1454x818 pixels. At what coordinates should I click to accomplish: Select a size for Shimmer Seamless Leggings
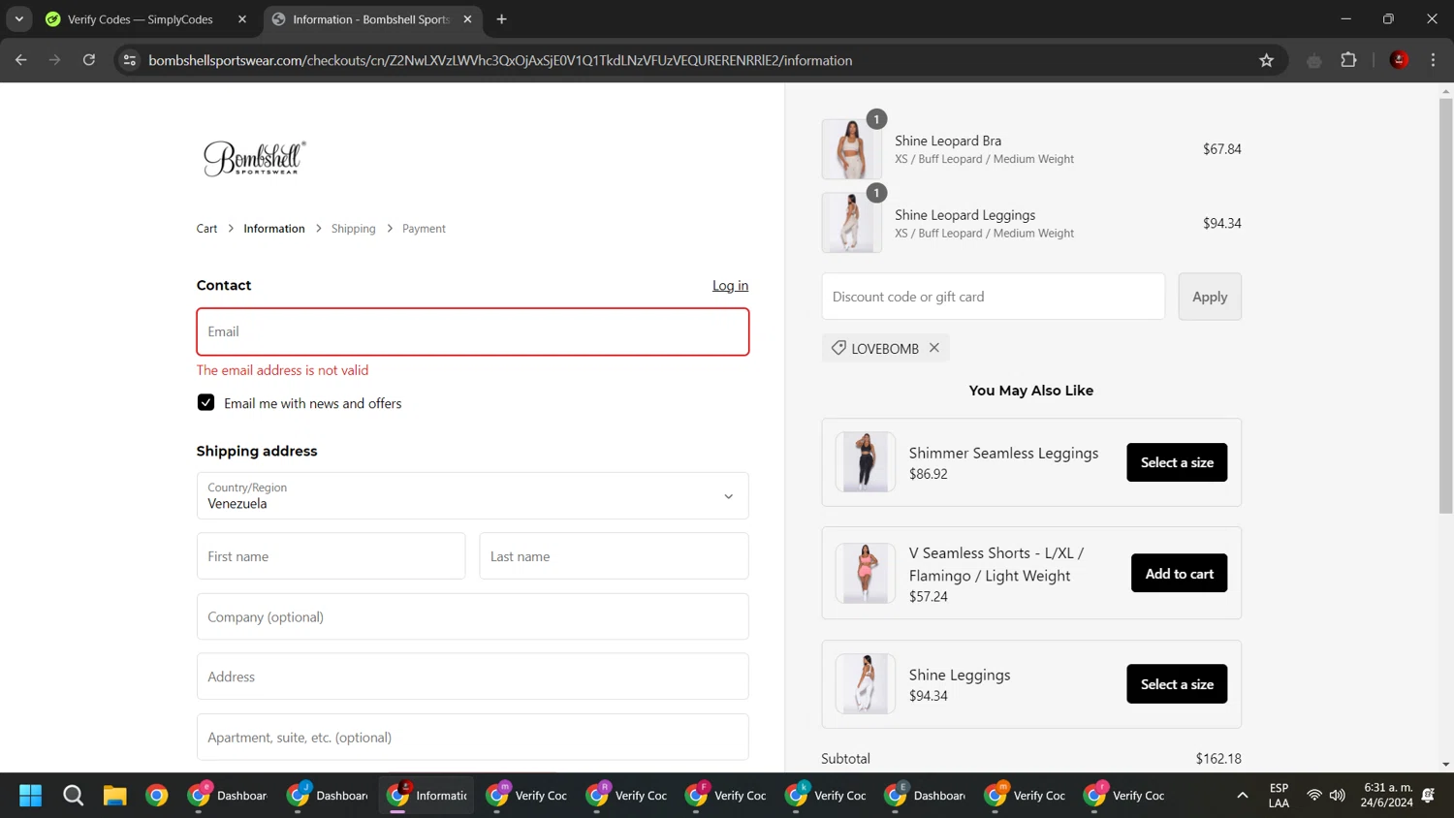point(1177,462)
